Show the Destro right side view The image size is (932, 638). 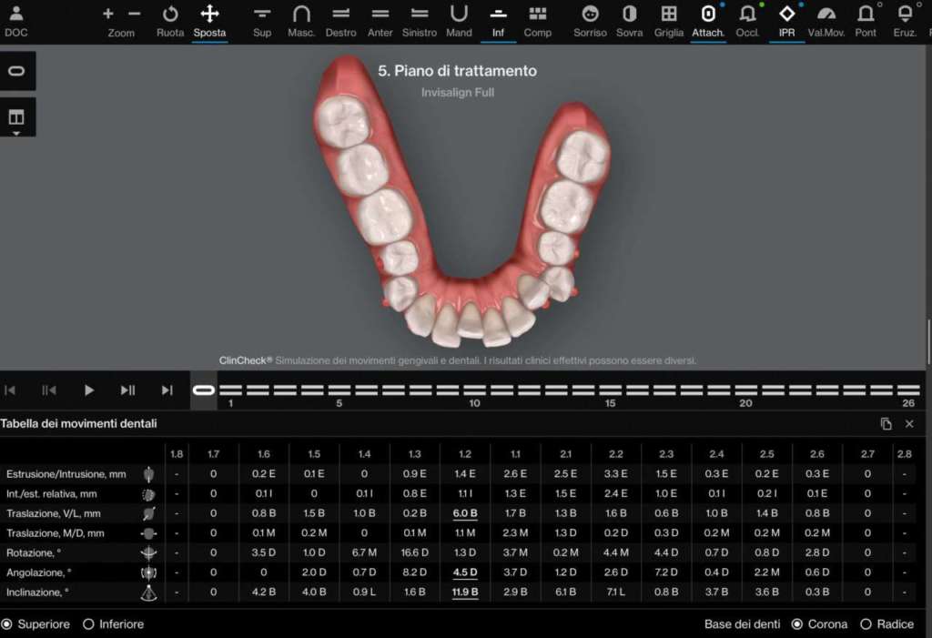coord(340,21)
